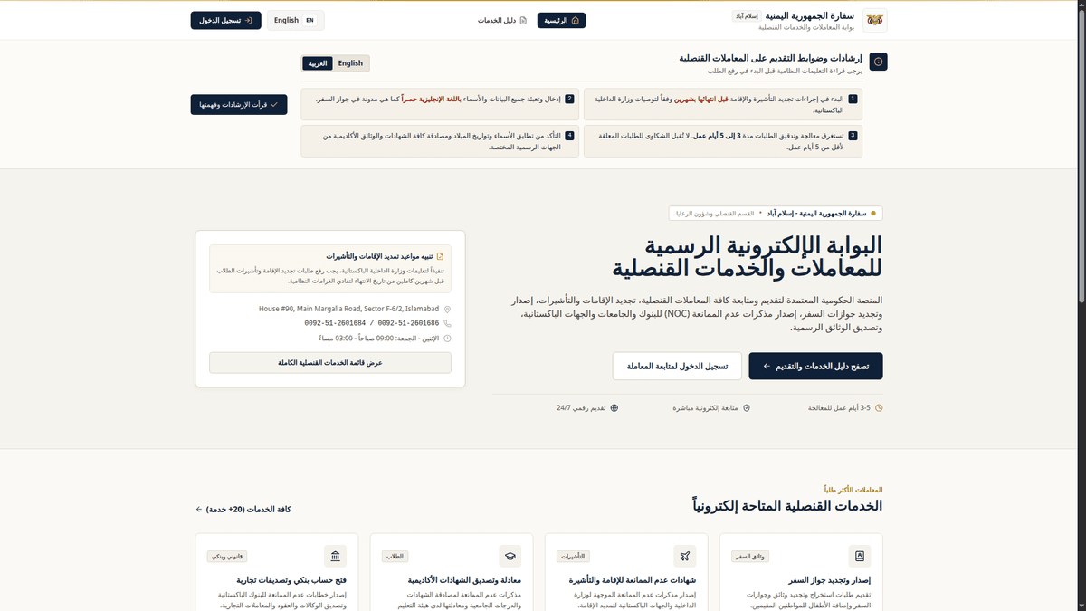Click the وثائق السفر tag
Viewport: 1086px width, 611px height.
[x=751, y=556]
